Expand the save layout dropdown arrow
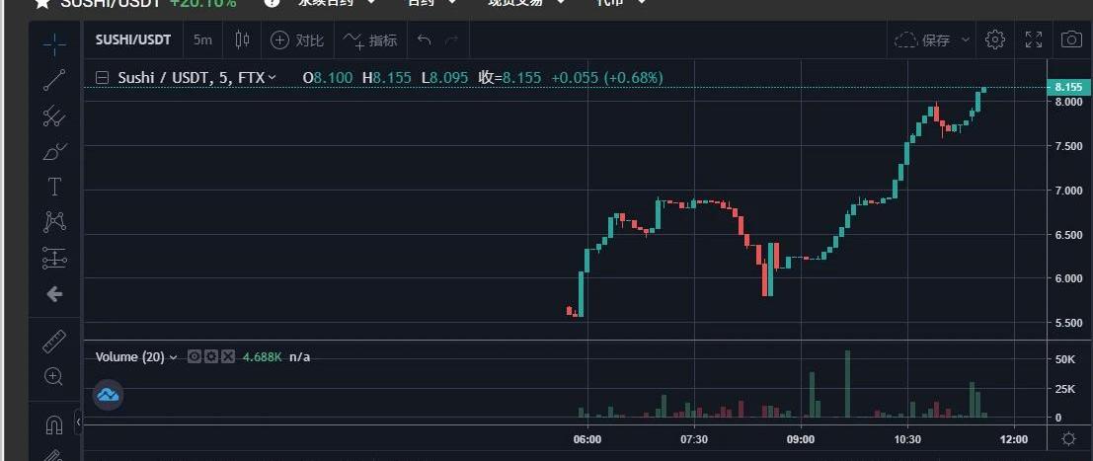1093x461 pixels. click(965, 40)
